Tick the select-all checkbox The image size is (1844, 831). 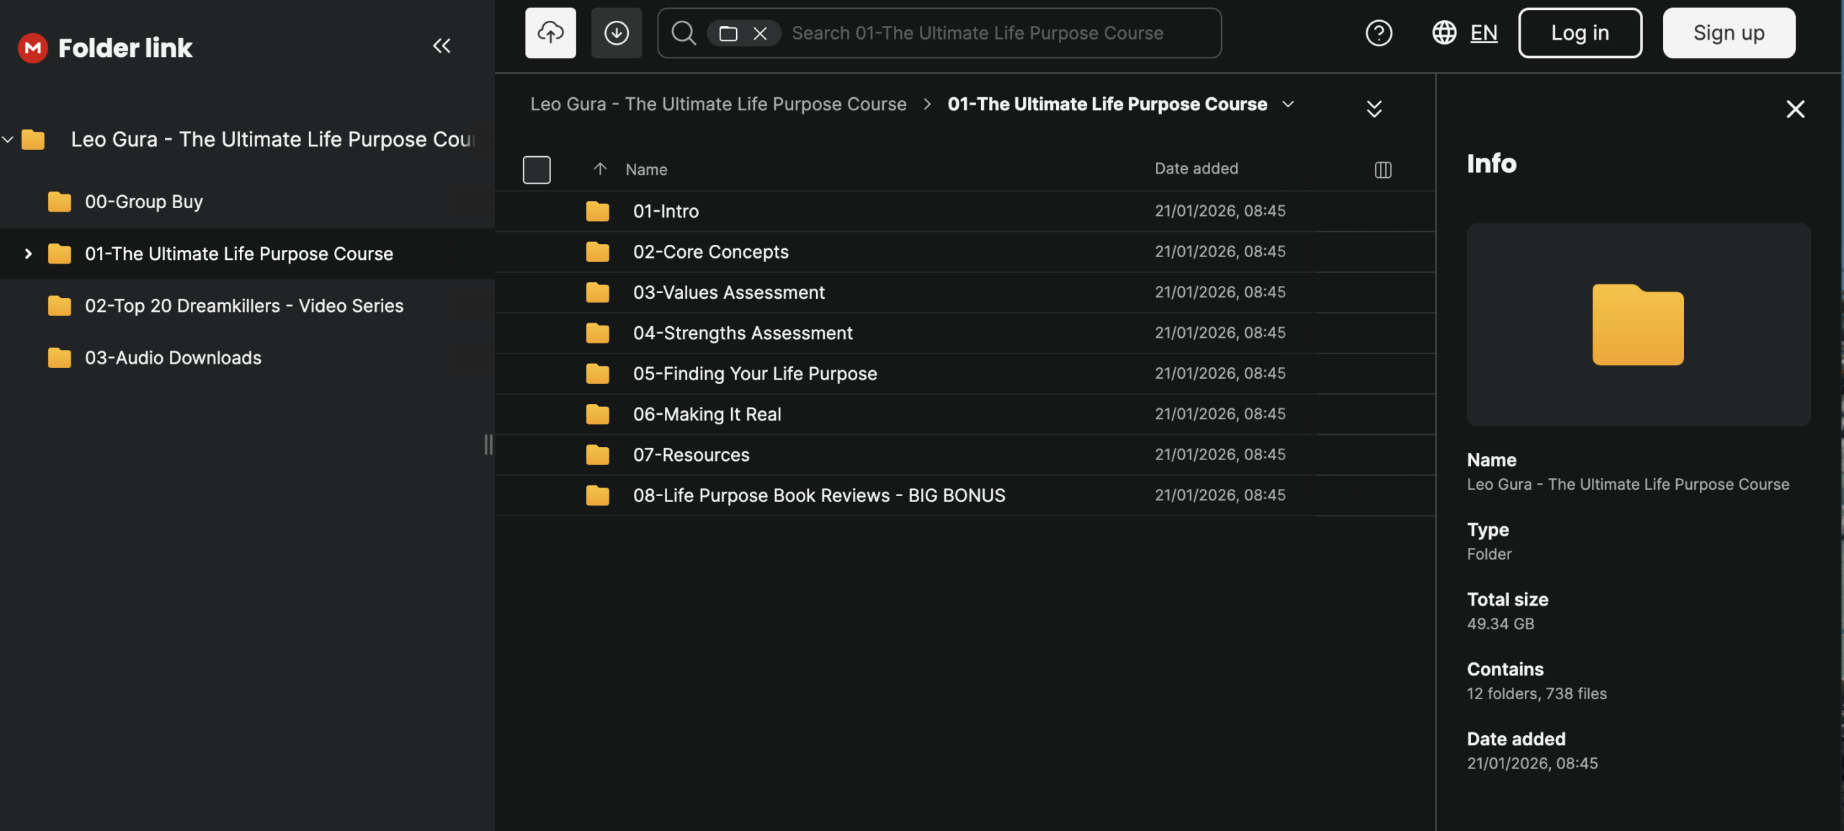click(x=537, y=170)
